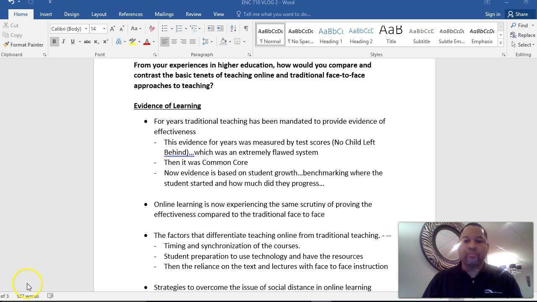Click the Increase Indent icon
Screen dimensions: 537x302
[x=220, y=29]
